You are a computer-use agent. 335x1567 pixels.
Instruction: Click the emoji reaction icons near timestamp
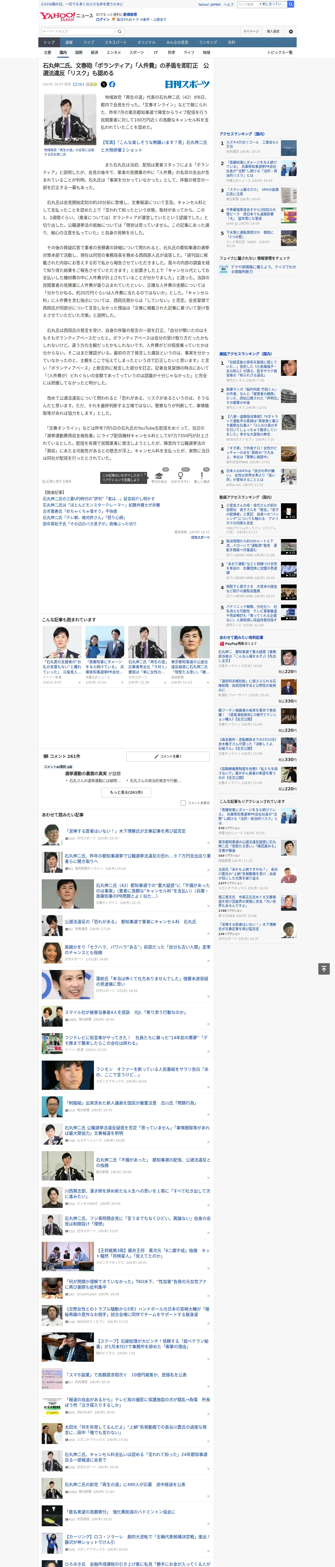[92, 85]
